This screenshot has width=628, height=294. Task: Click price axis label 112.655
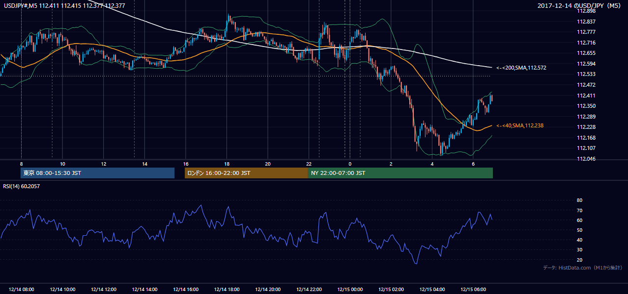click(x=586, y=53)
